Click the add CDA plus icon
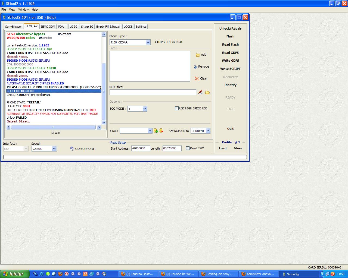The width and height of the screenshot is (348, 278). coord(156,131)
